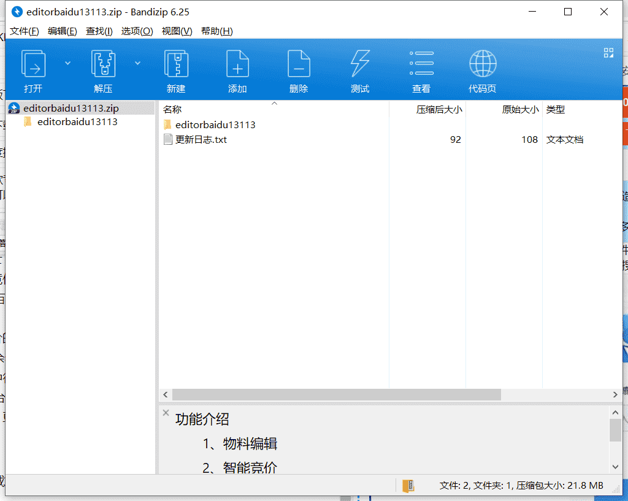Click the Bandizip icon in the title bar

tap(17, 12)
